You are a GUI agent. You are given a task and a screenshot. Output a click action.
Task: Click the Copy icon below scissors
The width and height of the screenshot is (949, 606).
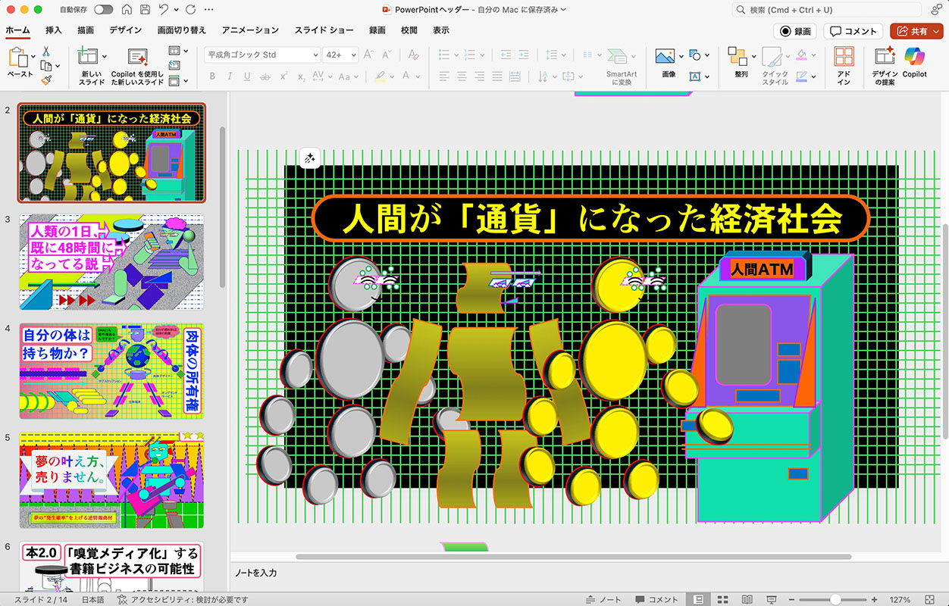point(45,65)
